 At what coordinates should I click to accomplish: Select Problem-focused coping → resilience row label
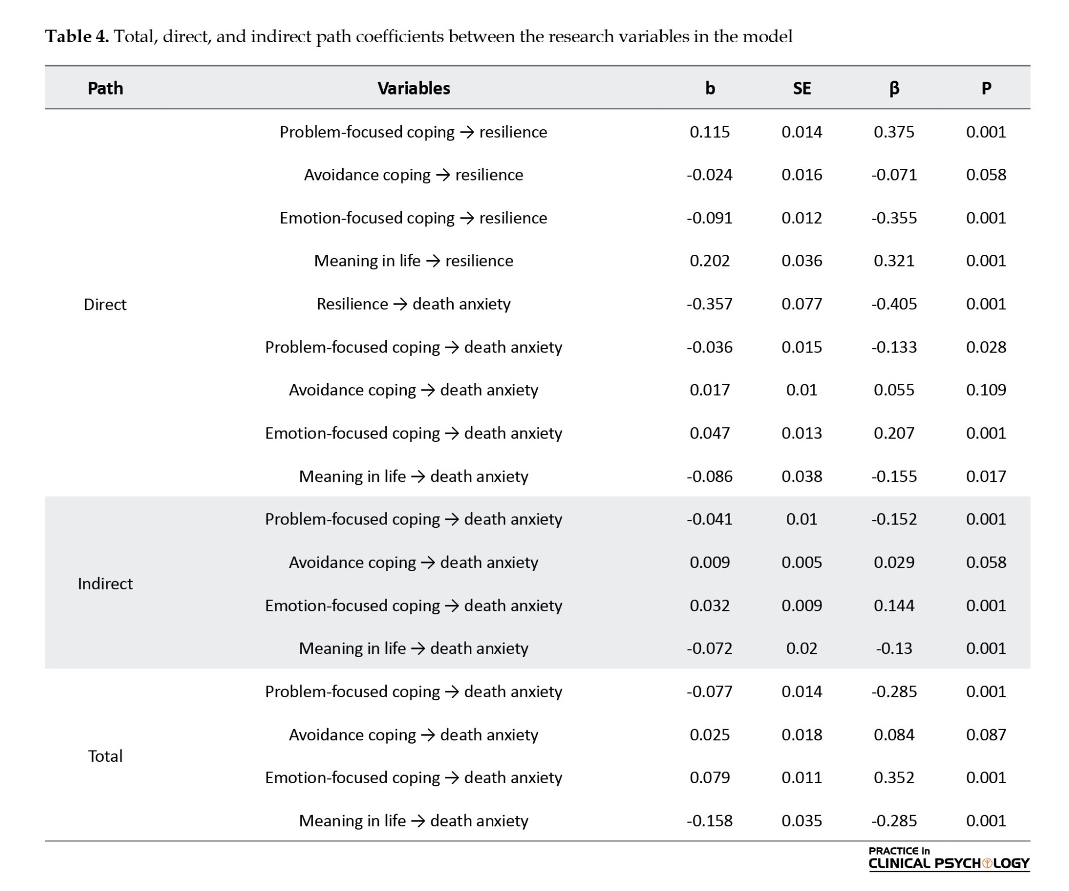tap(414, 132)
